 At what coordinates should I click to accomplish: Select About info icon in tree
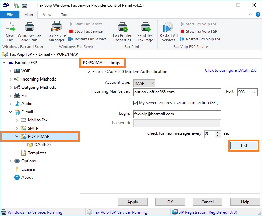(17, 177)
